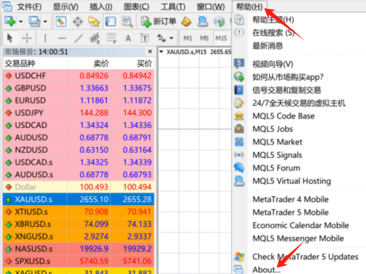The height and width of the screenshot is (274, 366).
Task: Toggle the Terminal panel icon
Action: [110, 22]
